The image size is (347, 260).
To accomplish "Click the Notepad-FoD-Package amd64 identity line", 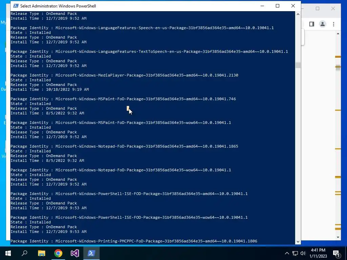I will 124,146.
